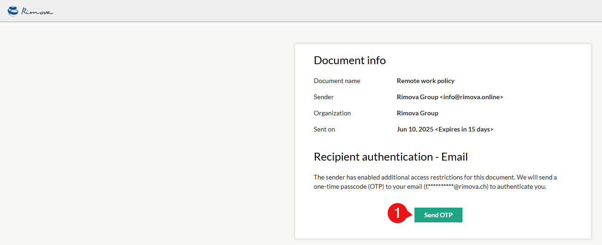Click the info@rimova.online sender email address
This screenshot has width=602, height=245.
pyautogui.click(x=471, y=97)
